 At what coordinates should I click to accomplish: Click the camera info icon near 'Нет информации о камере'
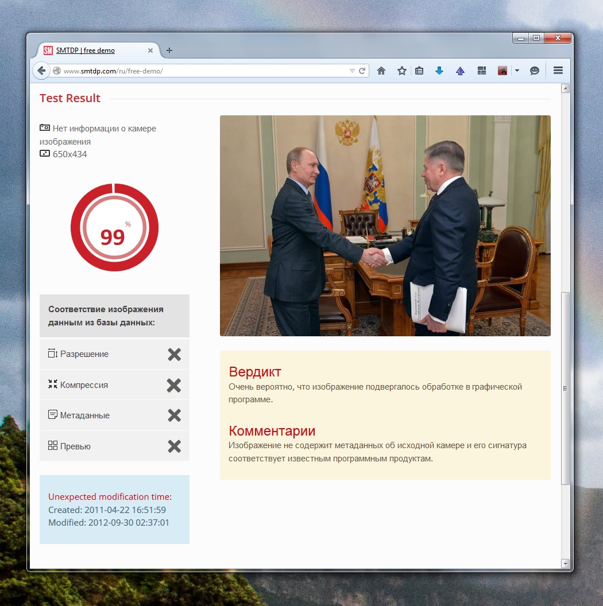point(45,129)
